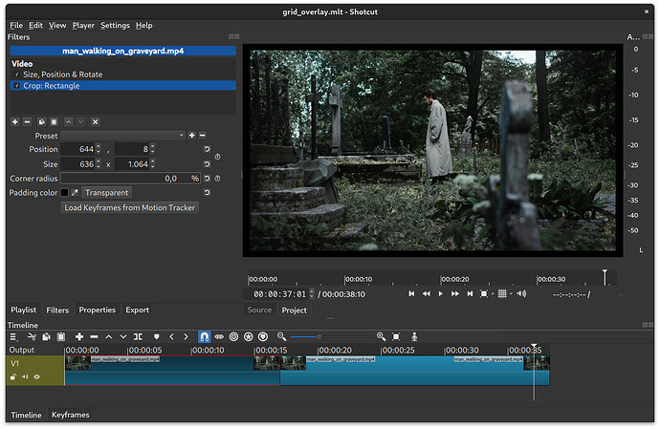Switch to the Playlist tab
Screen dimensions: 660x429
(24, 310)
